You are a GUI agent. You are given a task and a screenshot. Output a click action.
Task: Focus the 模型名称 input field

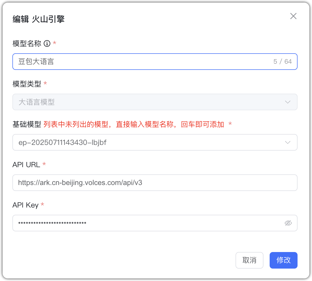tap(155, 62)
